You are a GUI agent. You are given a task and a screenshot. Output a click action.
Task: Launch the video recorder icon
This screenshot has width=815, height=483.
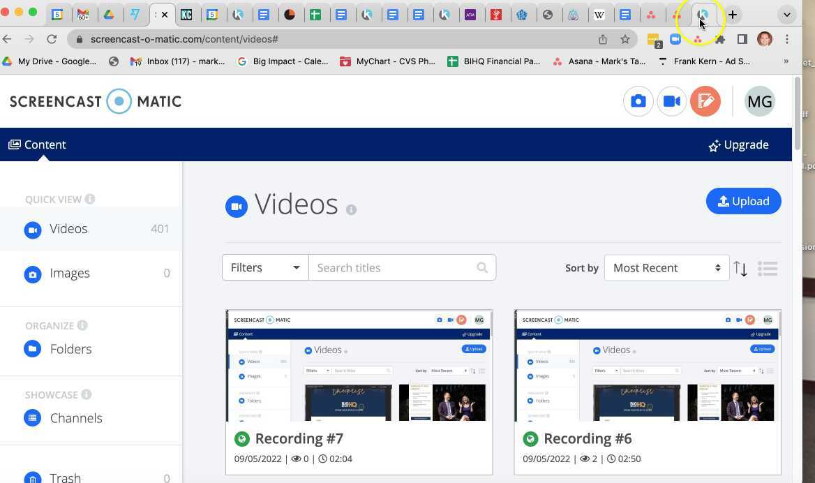(x=671, y=102)
